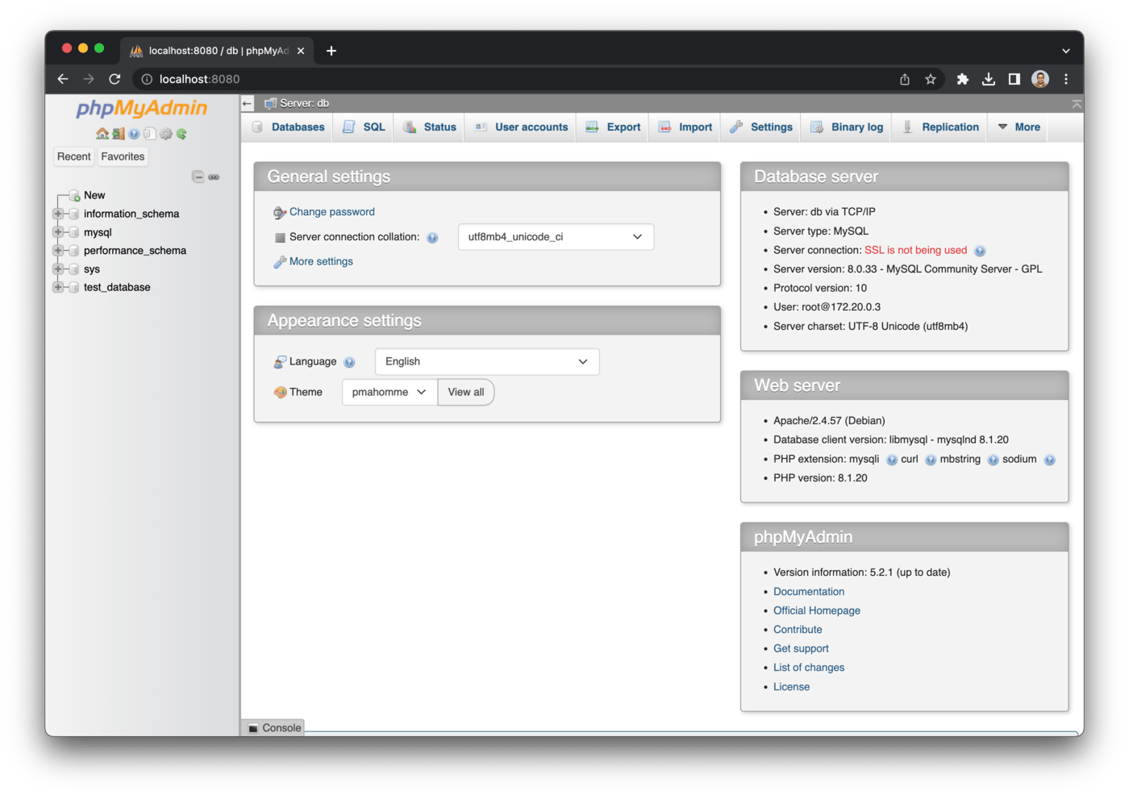
Task: Click help icon after mysqli extension
Action: pos(891,460)
